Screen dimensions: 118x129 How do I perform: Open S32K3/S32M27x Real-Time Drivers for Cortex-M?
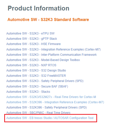pyautogui.click(x=51, y=97)
